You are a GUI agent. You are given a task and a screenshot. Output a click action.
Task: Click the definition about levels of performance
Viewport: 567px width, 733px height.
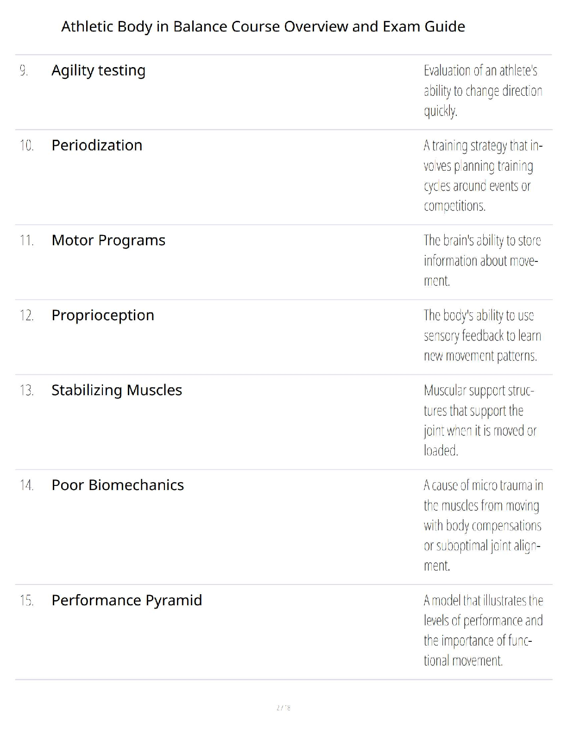(483, 630)
